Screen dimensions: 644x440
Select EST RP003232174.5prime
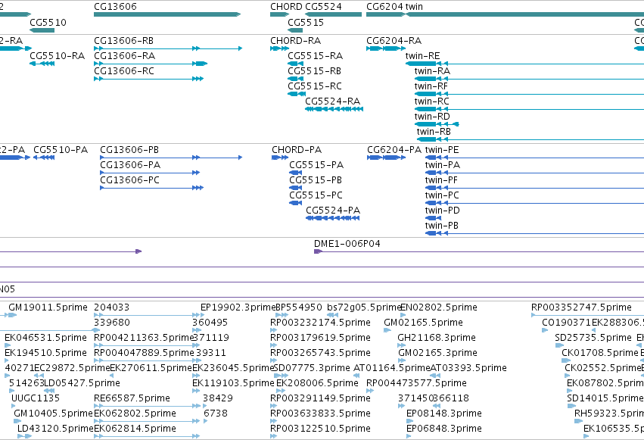320,323
